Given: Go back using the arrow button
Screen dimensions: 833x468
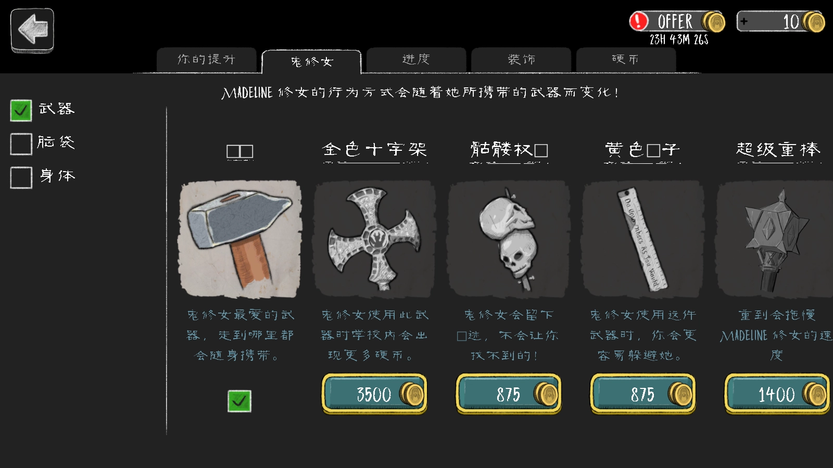Looking at the screenshot, I should (x=32, y=30).
